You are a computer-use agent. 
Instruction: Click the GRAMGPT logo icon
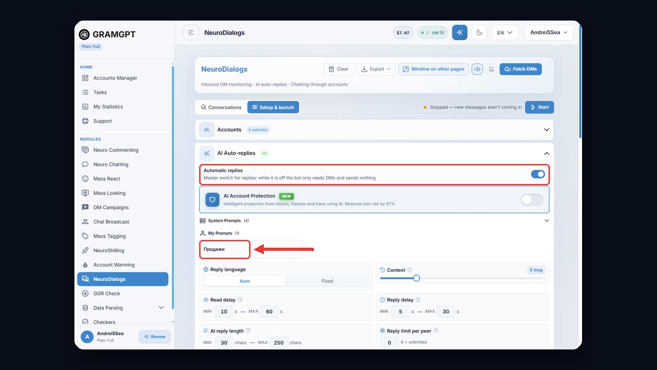click(x=84, y=34)
